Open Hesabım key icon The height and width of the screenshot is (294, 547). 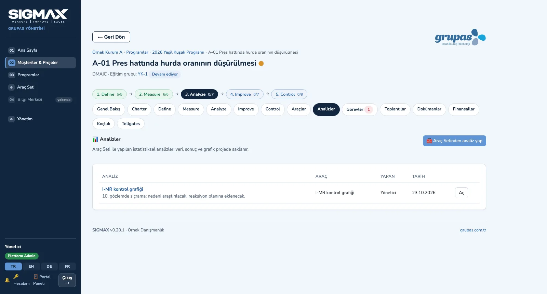tap(21, 280)
